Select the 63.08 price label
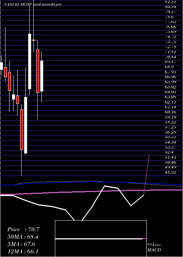 click(170, 97)
